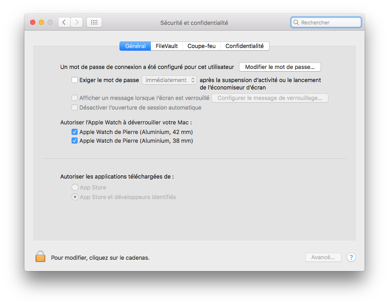The height and width of the screenshot is (306, 389).
Task: Uncheck Apple Watch de Pierre 42 mm
Action: pos(75,132)
